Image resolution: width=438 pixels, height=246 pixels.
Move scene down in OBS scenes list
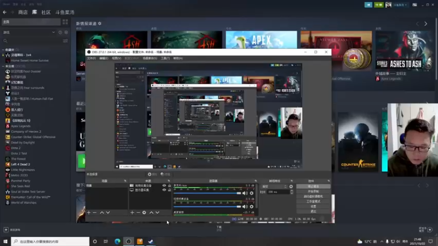108,213
